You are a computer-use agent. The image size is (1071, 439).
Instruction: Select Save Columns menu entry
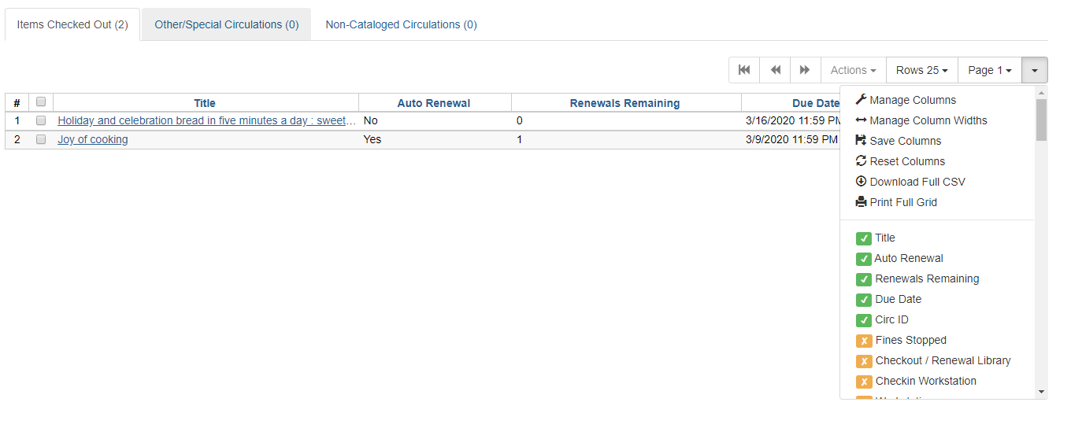tap(937, 141)
